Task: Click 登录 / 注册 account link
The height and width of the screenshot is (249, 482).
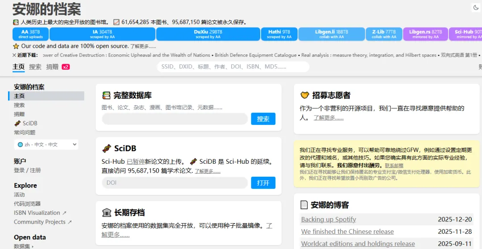Action: [x=27, y=170]
